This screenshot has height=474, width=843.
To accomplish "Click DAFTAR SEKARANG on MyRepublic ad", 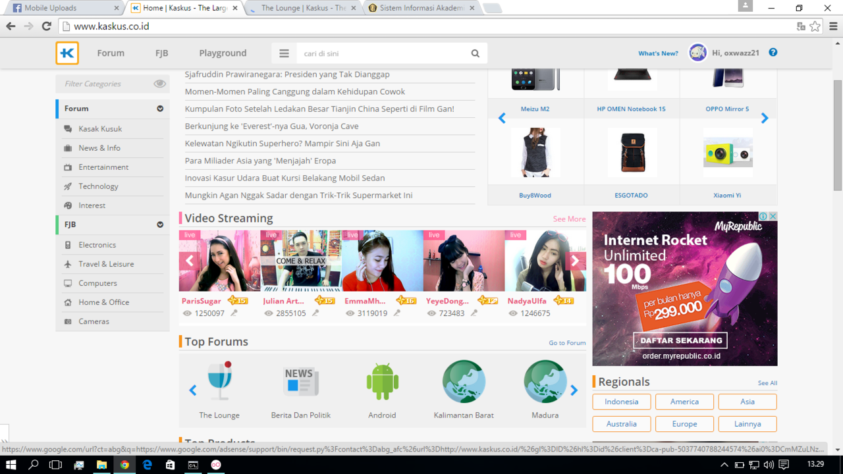I will coord(681,340).
